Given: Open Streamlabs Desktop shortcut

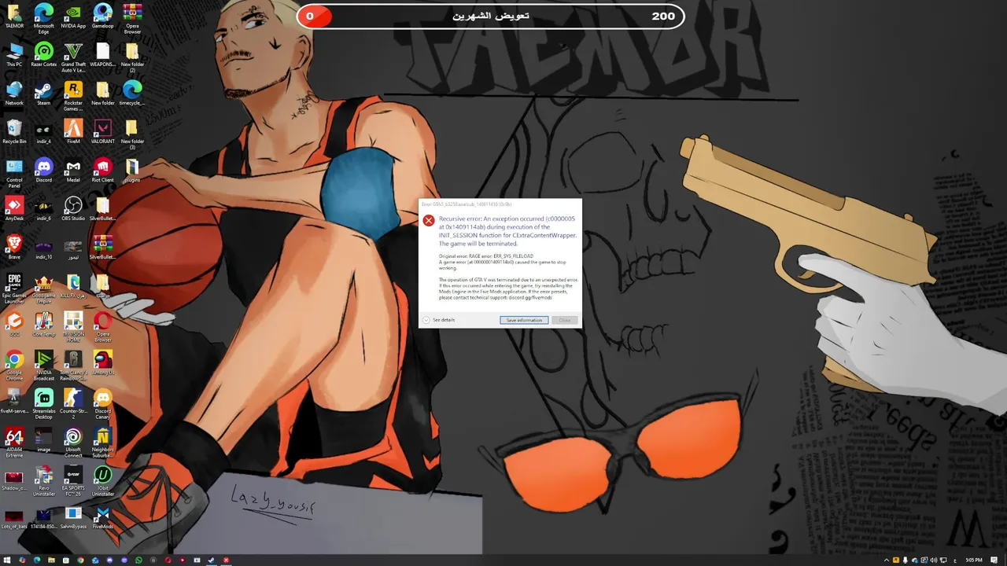Looking at the screenshot, I should 44,403.
